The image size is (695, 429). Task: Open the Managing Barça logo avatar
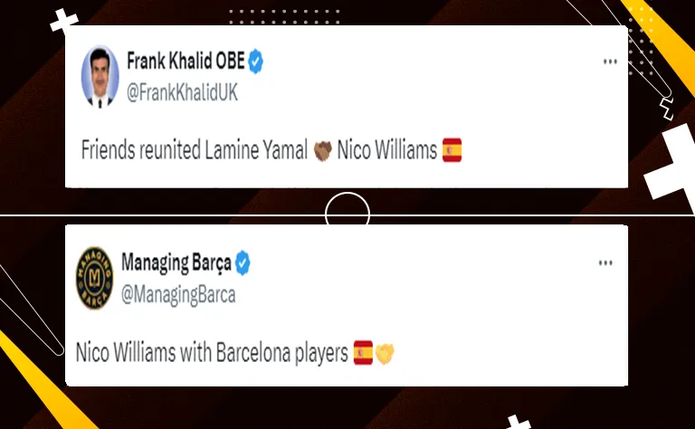point(94,278)
